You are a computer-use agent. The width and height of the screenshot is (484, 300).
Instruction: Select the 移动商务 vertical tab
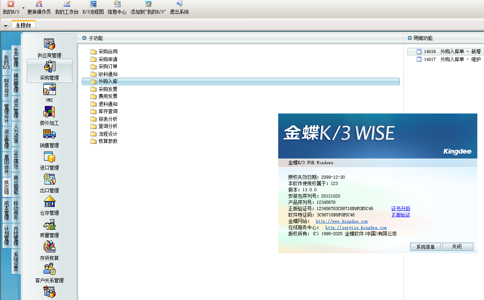pyautogui.click(x=16, y=210)
